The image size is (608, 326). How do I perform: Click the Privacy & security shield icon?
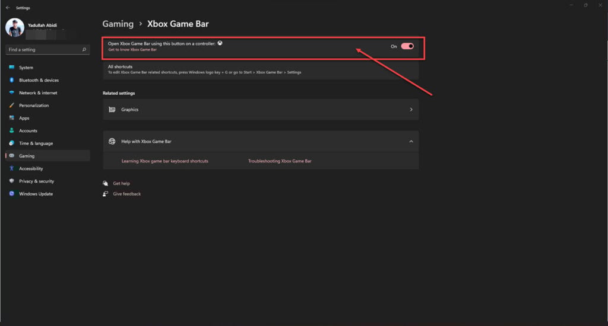tap(12, 181)
